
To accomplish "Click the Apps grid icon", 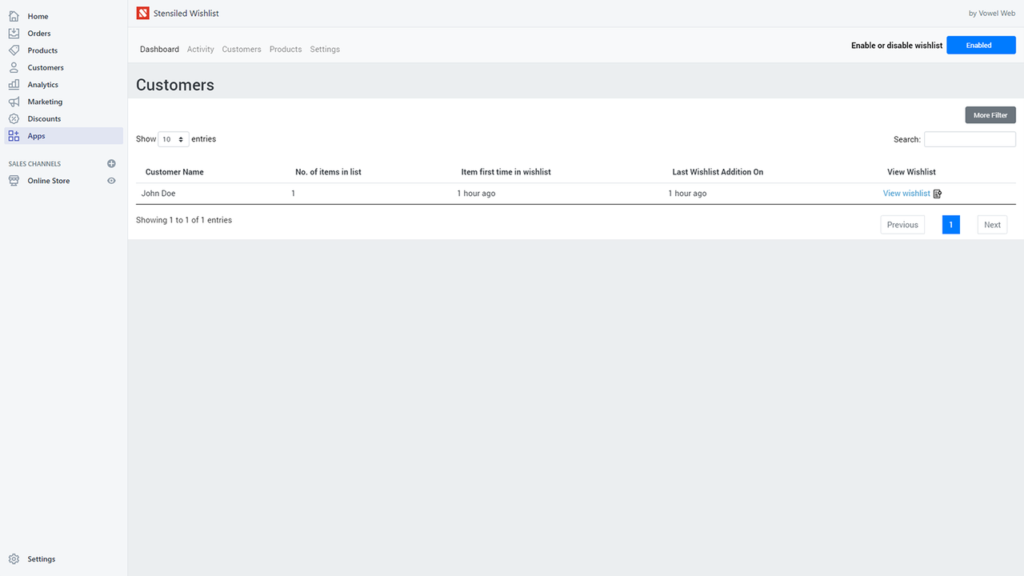I will click(14, 136).
